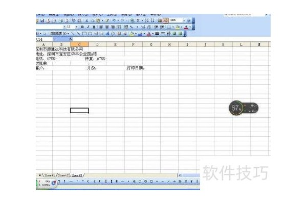Click the cell containing 传真: 0755-

coord(96,59)
